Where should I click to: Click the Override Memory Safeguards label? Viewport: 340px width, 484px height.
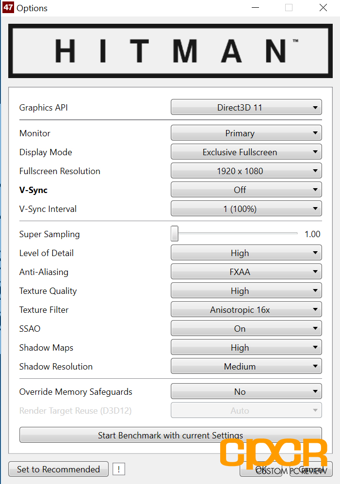[76, 392]
